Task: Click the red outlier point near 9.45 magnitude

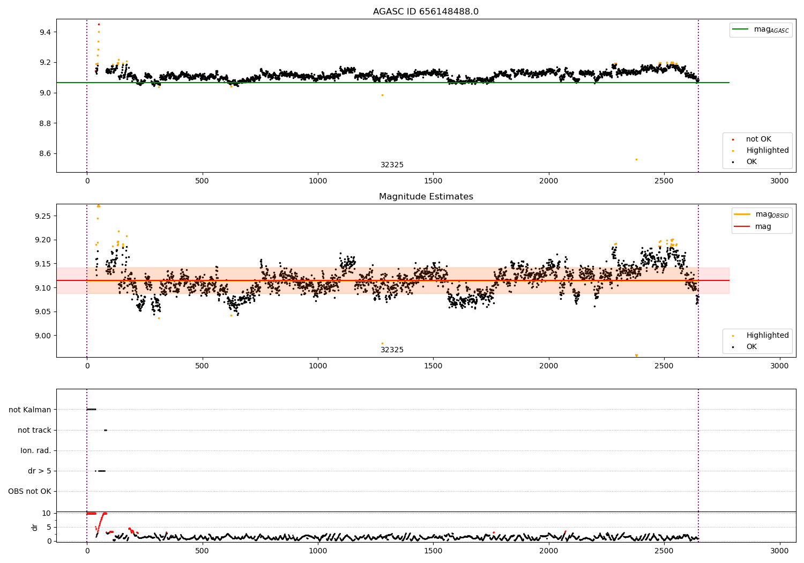Action: click(x=99, y=24)
